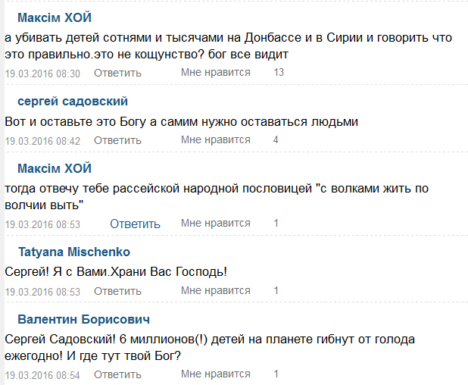Click Ответить under сергей садовский's comment
Viewport: 468px width, 385px height.
point(117,140)
